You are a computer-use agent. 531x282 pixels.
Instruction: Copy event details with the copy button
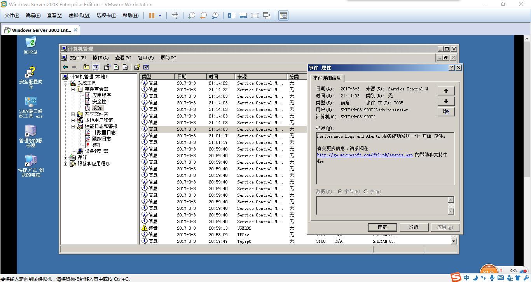coord(446,112)
